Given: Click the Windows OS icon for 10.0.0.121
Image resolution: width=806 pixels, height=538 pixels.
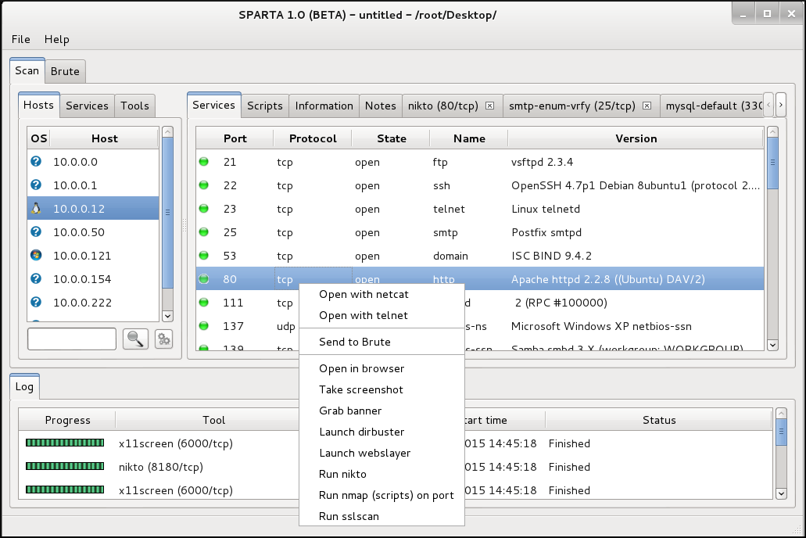Looking at the screenshot, I should pyautogui.click(x=36, y=256).
